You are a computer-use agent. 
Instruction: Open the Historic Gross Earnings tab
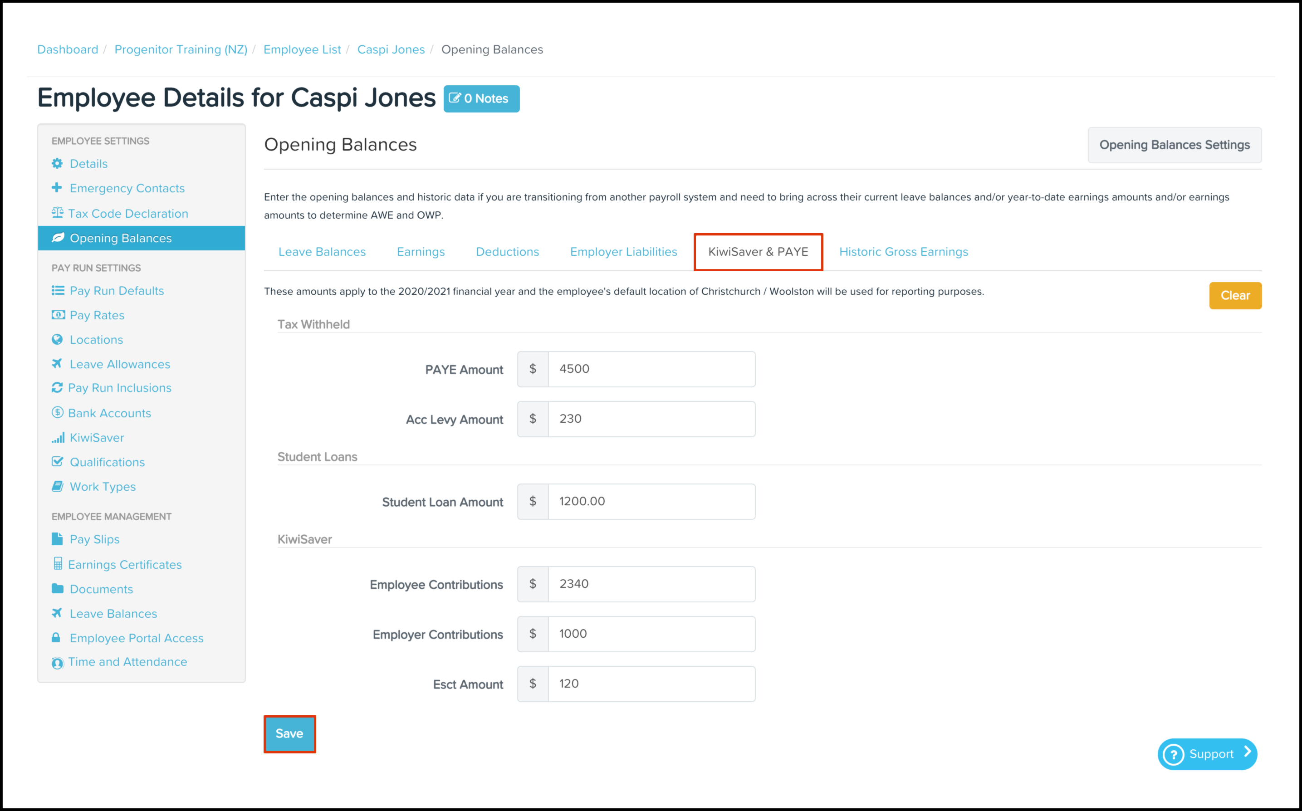click(x=903, y=252)
